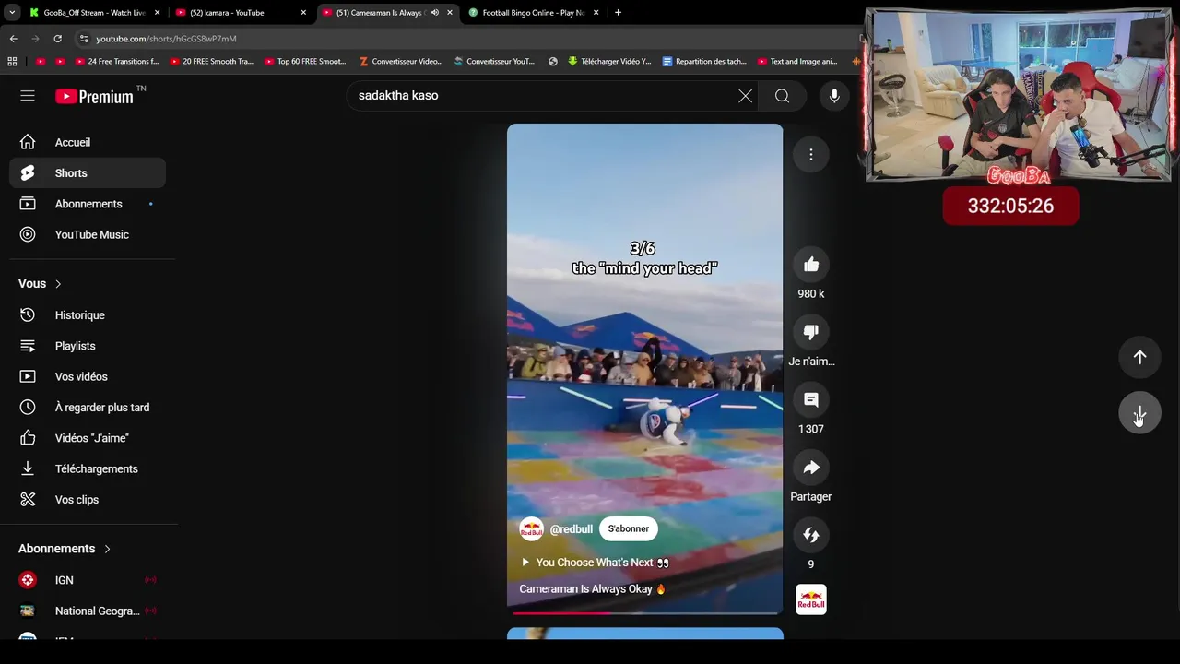Screen dimensions: 1180x664
Task: Open Playlists in the sidebar
Action: 88,346
